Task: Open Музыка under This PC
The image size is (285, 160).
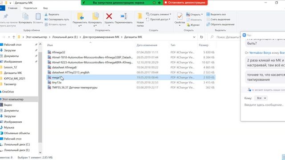Action: click(x=9, y=128)
